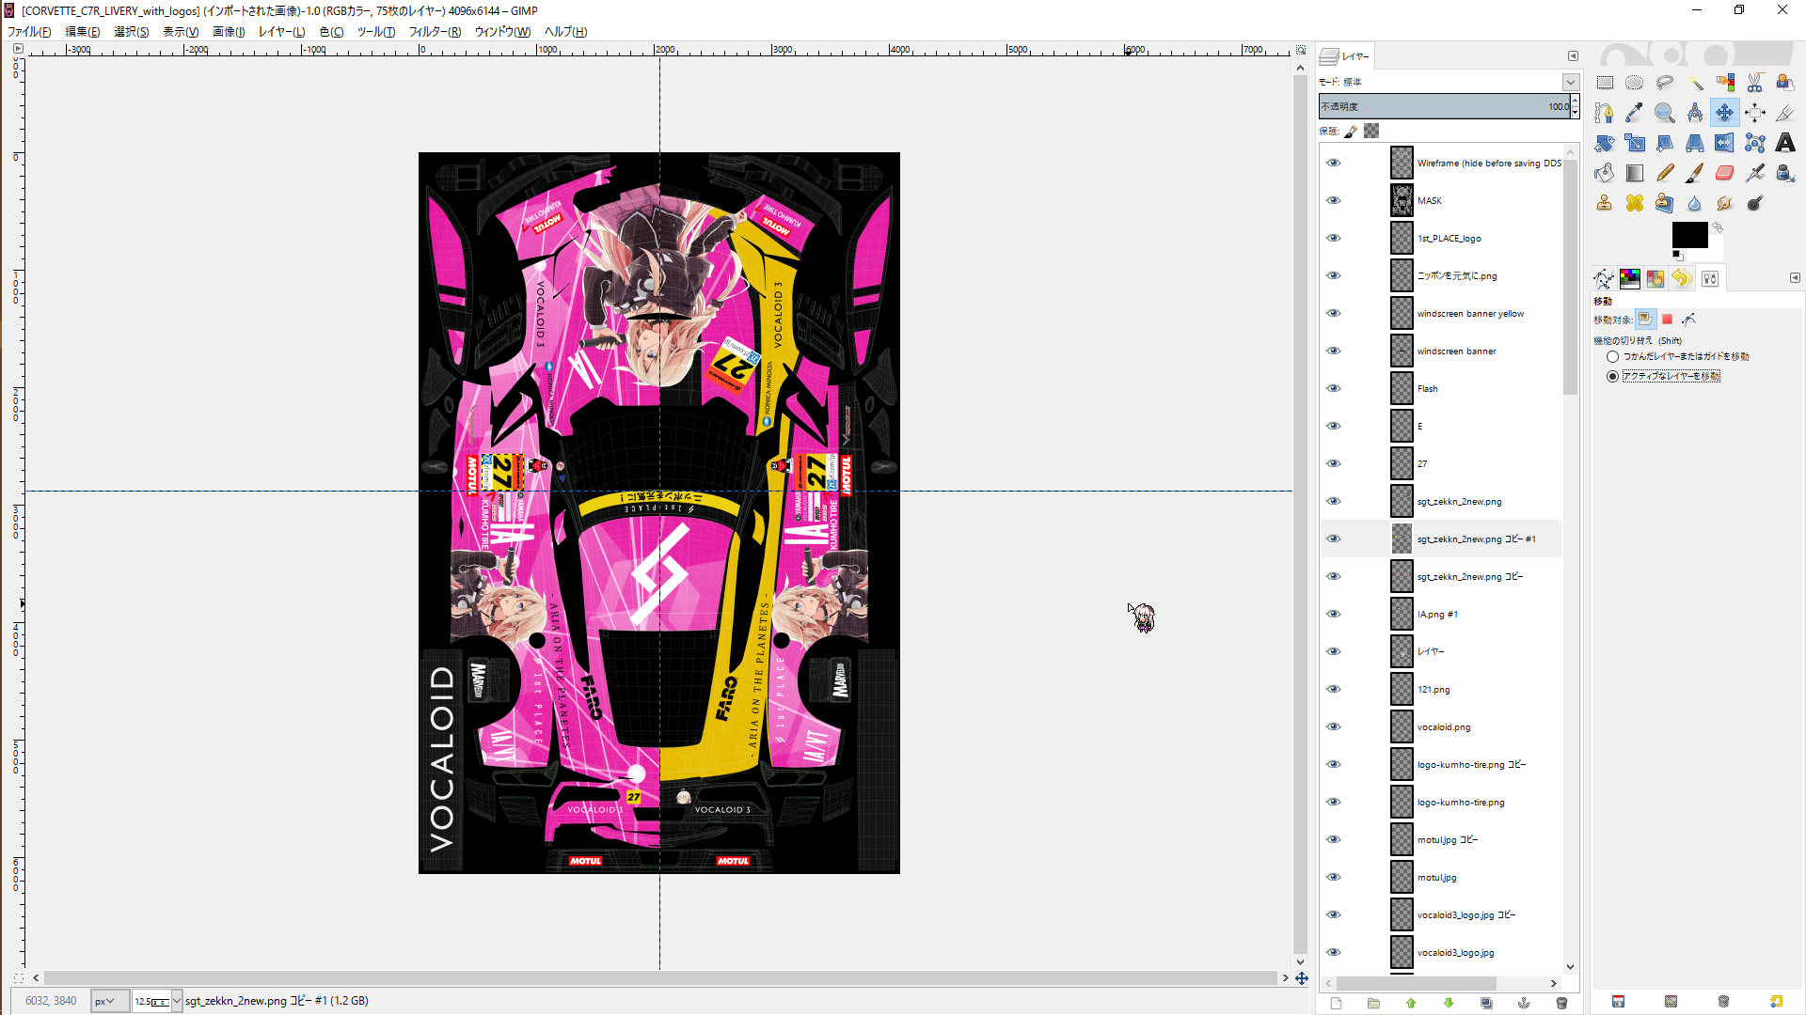Select the Blur/Sharpen droplet tool

[1695, 203]
